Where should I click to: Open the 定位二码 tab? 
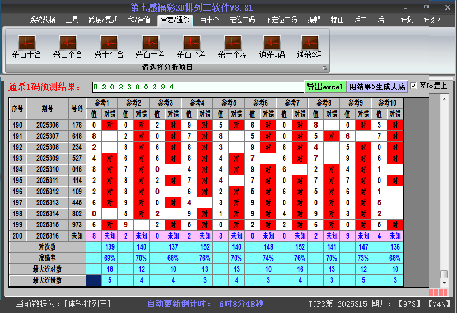click(242, 20)
